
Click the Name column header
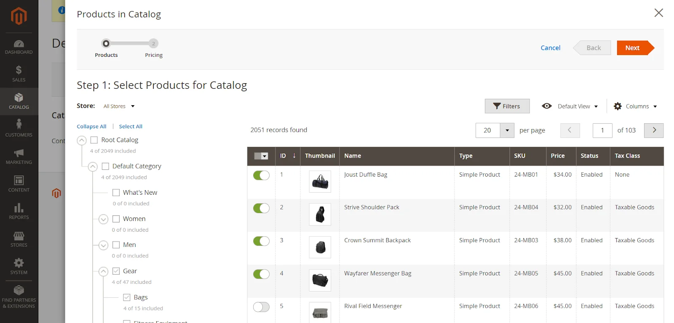(397, 156)
